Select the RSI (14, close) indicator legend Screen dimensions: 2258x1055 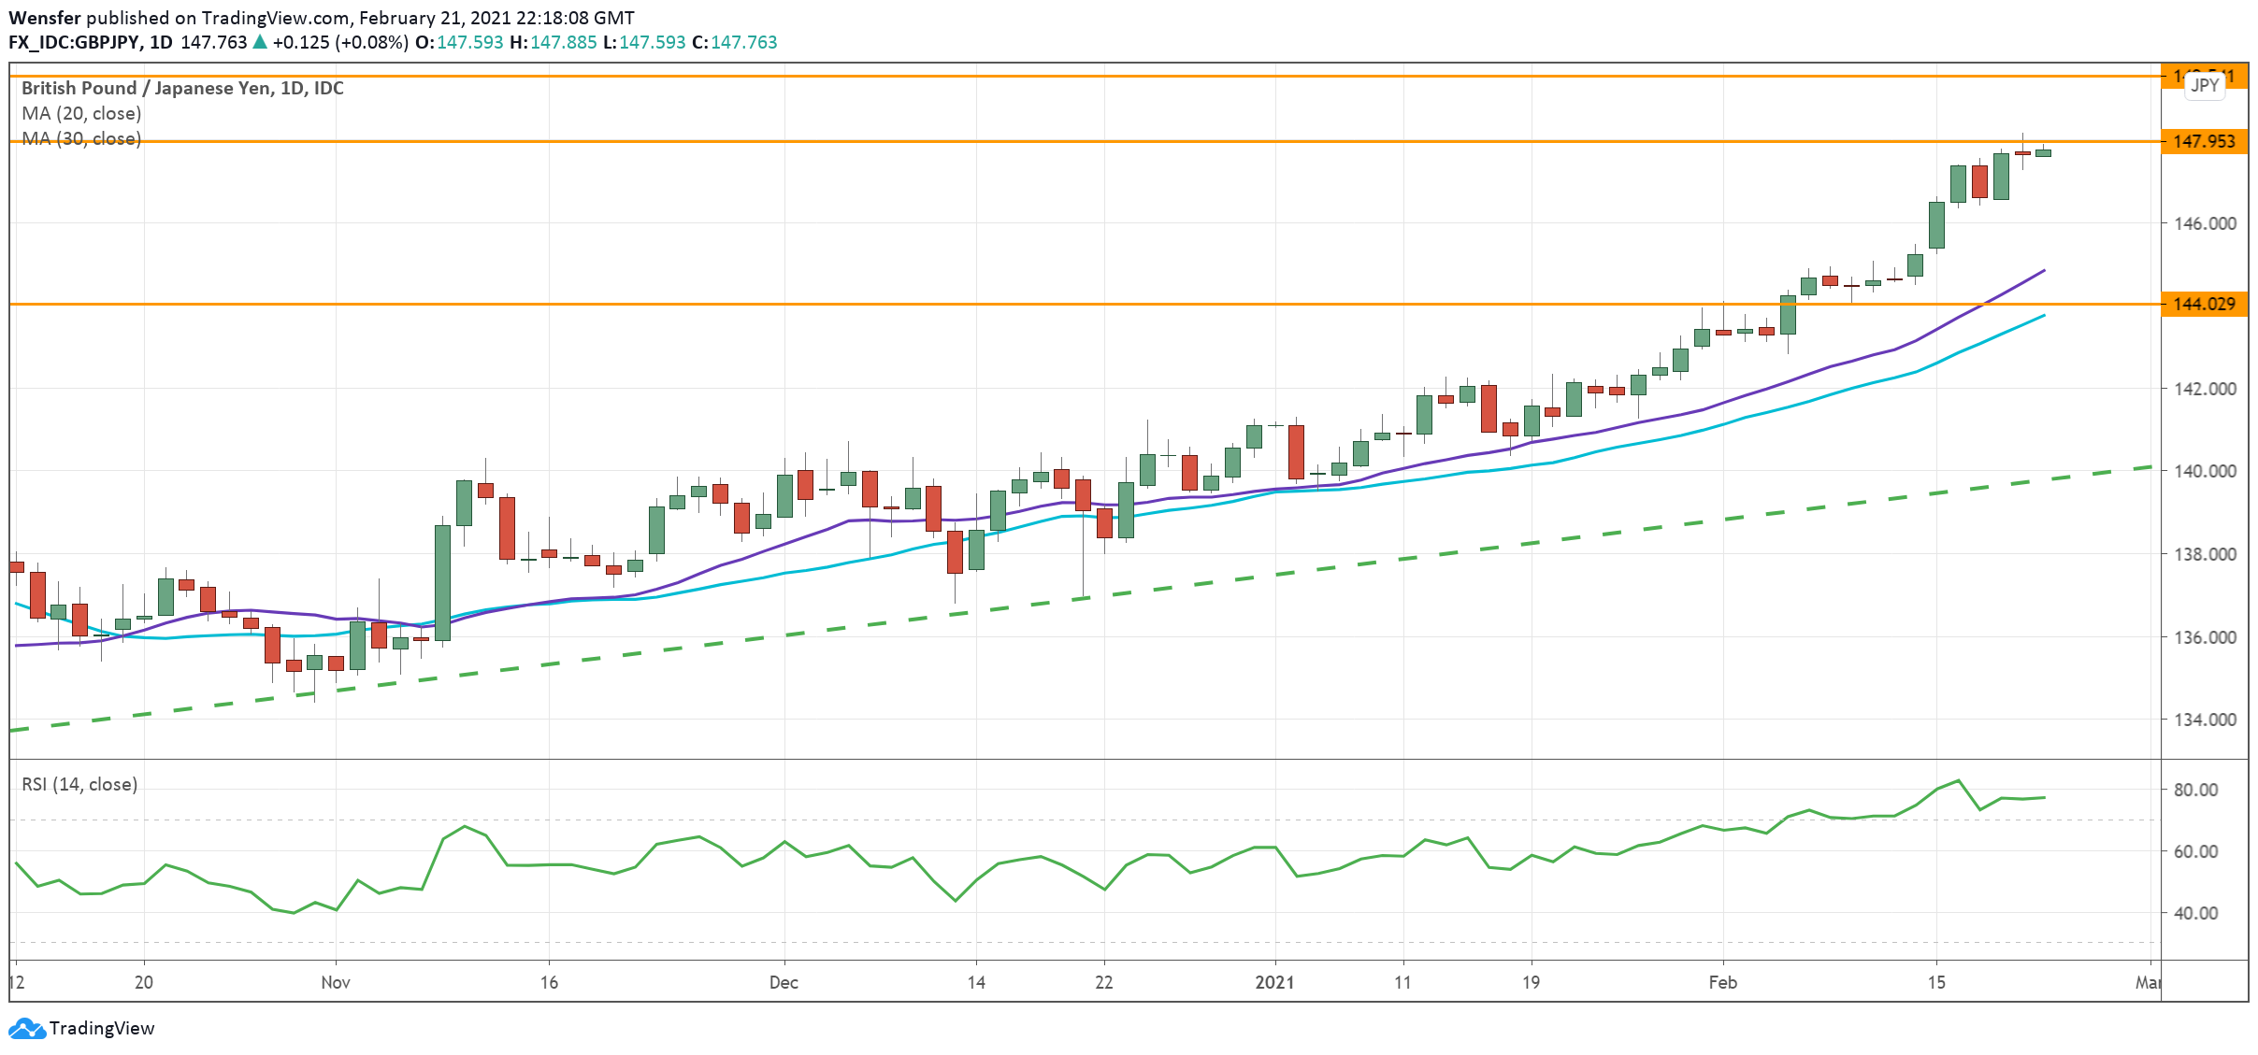[x=79, y=784]
